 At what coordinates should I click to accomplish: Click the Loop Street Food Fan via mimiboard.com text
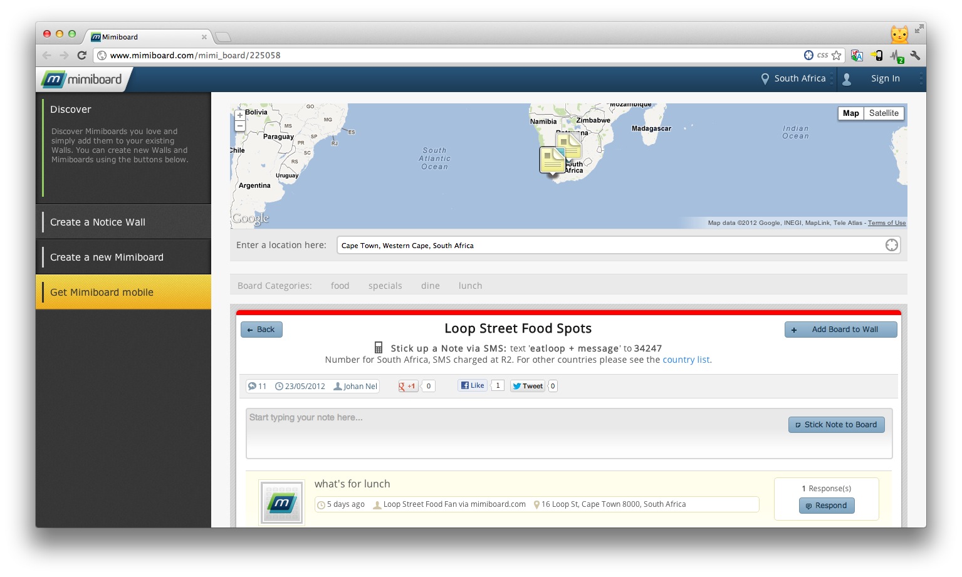click(x=454, y=504)
